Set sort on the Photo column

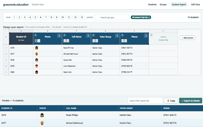[59, 36]
